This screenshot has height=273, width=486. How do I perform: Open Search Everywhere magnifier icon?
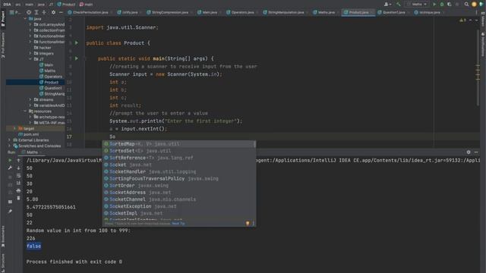pos(466,5)
